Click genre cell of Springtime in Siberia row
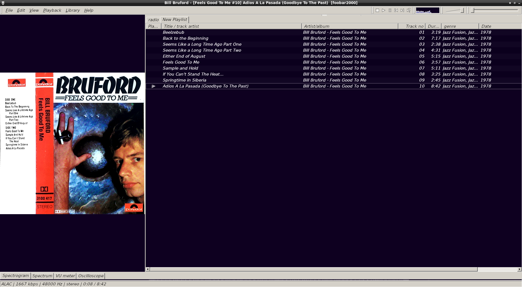This screenshot has width=522, height=287. tap(460, 80)
